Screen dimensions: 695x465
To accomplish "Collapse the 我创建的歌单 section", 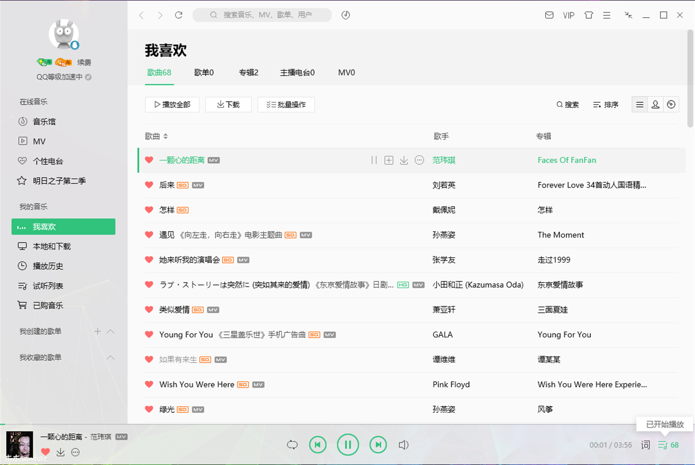I will tap(110, 332).
